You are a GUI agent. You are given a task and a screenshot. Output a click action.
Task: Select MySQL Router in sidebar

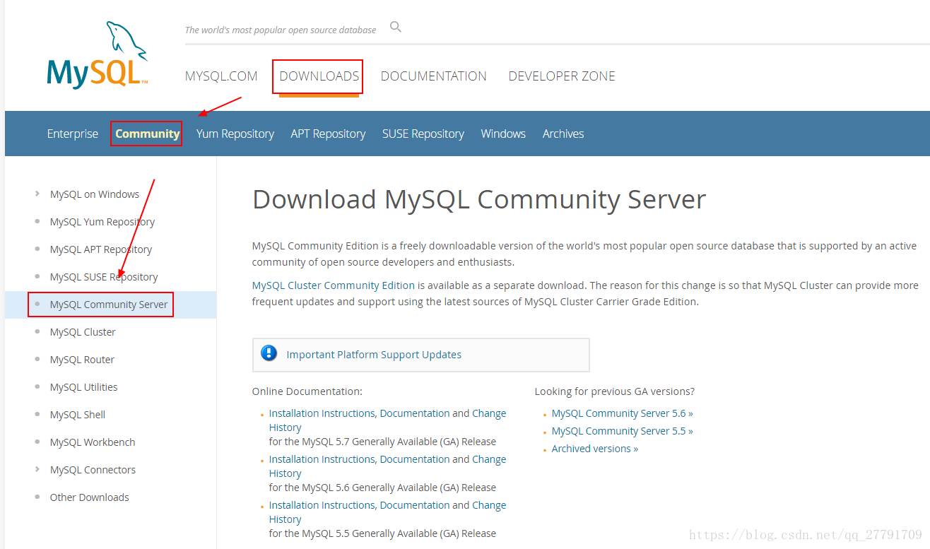coord(82,360)
